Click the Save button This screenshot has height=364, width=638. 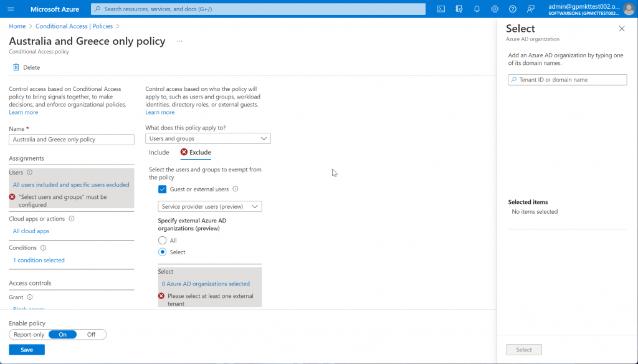tap(27, 350)
